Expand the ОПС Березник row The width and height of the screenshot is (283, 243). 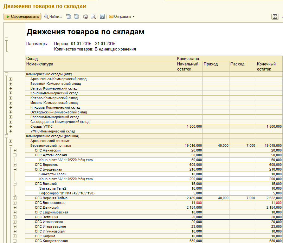tap(15, 165)
